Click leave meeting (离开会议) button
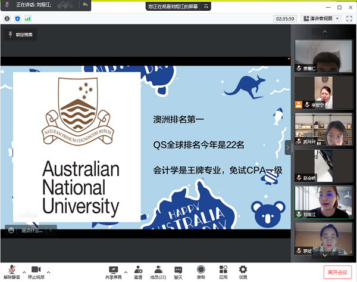Screen dimensions: 357x282 coord(337,272)
